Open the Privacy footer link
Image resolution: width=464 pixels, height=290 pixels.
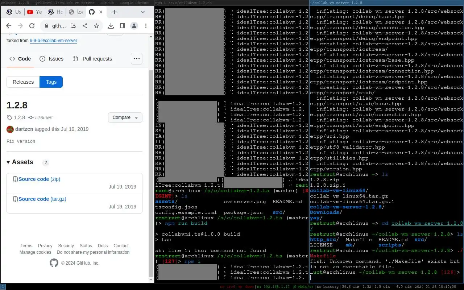click(x=45, y=246)
